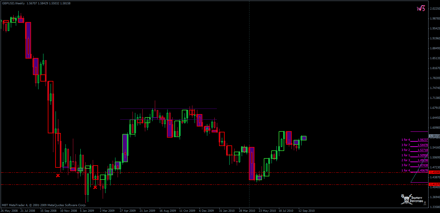Click the 12 Sep 2010 date label
The image size is (440, 213).
(307, 211)
